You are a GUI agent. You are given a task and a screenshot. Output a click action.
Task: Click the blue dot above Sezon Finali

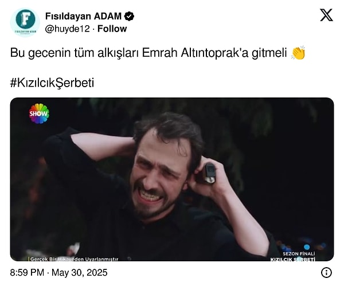[307, 247]
